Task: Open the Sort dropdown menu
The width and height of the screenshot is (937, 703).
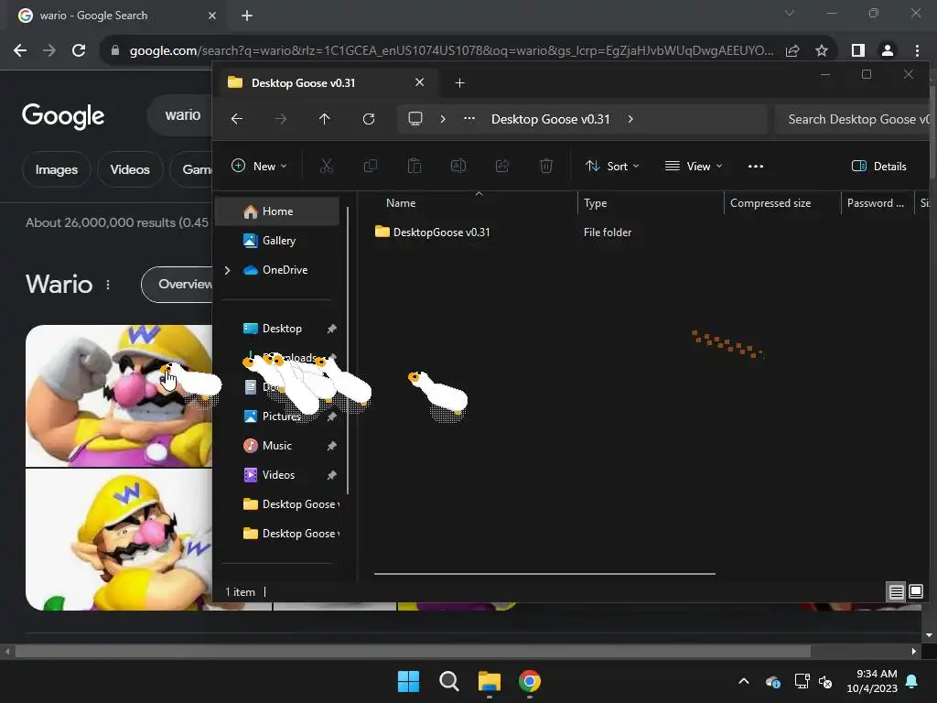Action: click(x=612, y=167)
